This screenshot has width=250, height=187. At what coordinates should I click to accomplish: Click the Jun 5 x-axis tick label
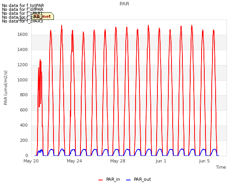(x=204, y=161)
